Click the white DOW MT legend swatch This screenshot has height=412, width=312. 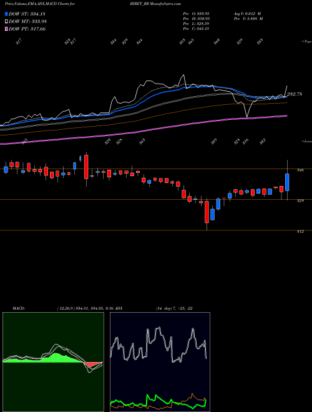[x=7, y=21]
